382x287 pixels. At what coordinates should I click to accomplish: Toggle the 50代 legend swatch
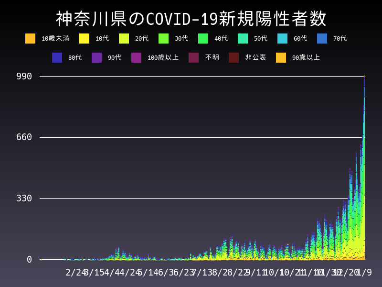point(243,38)
